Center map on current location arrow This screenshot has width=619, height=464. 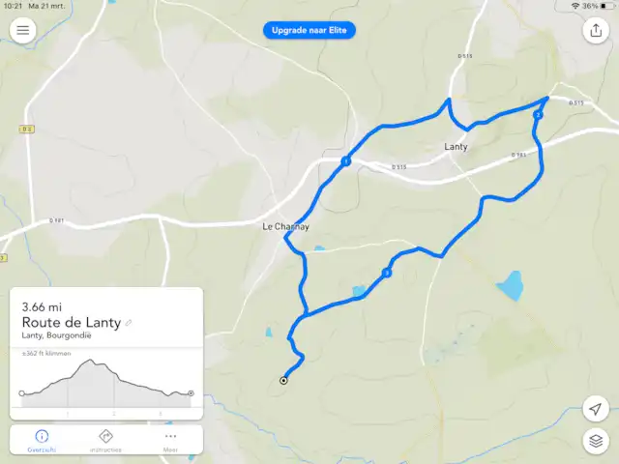(596, 409)
